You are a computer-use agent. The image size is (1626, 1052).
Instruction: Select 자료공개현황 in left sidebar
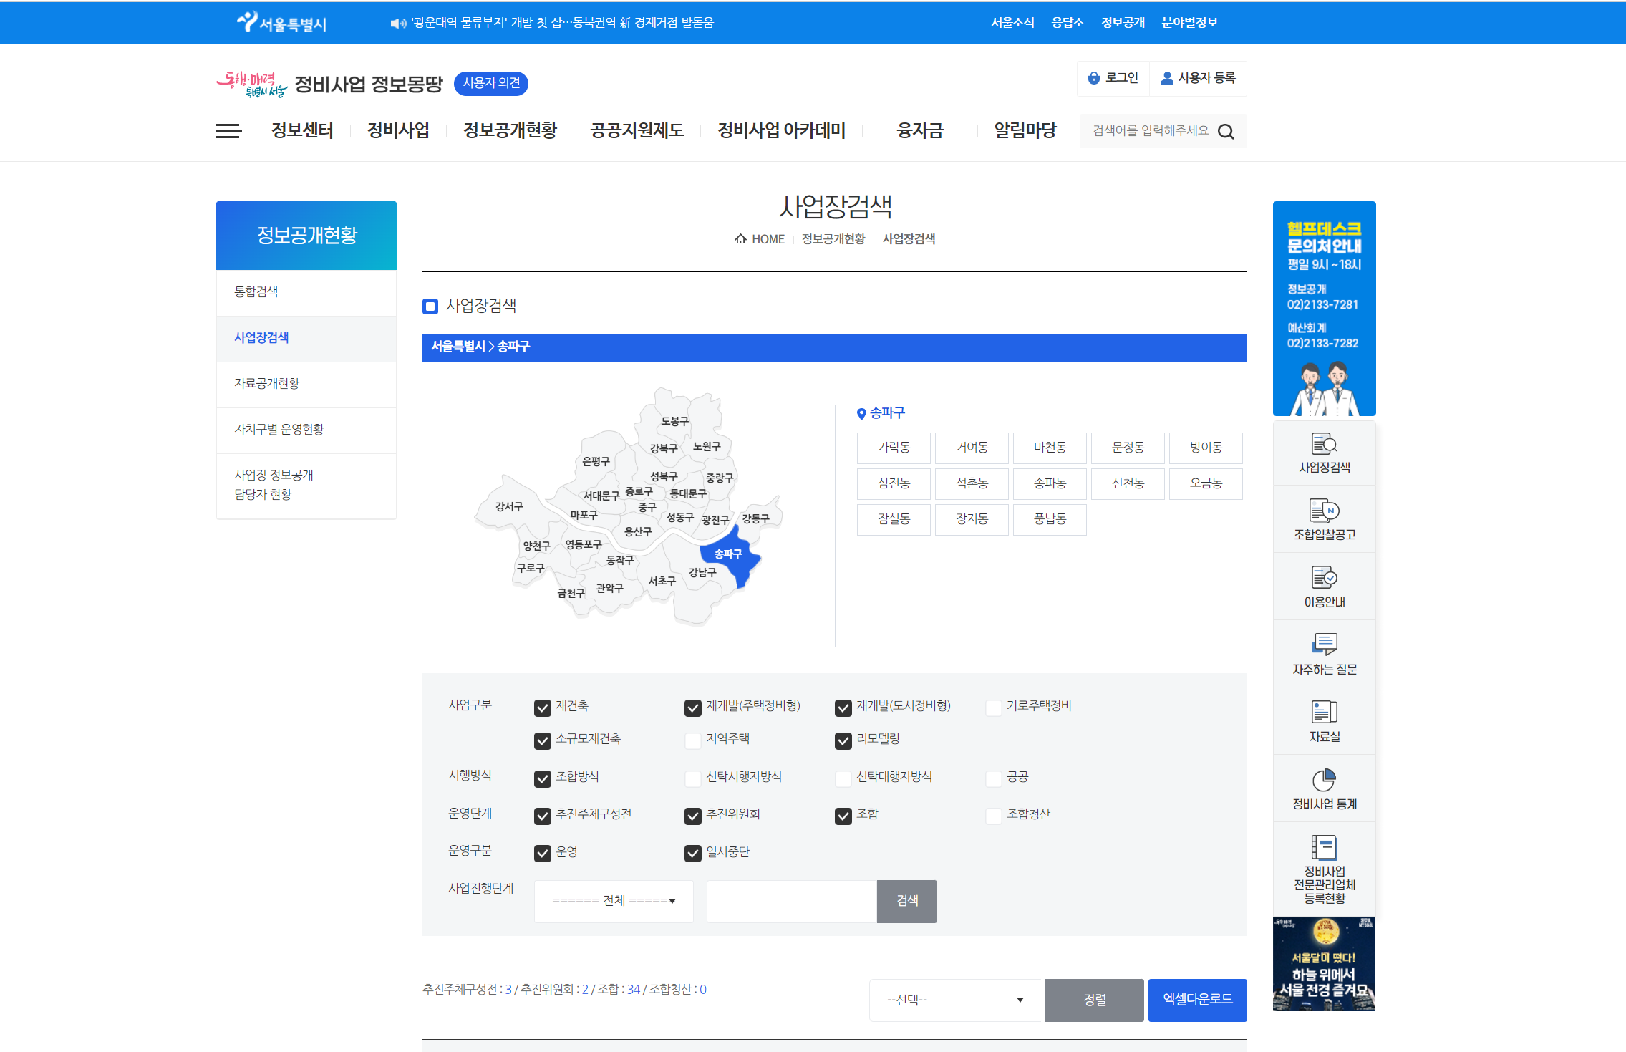267,384
